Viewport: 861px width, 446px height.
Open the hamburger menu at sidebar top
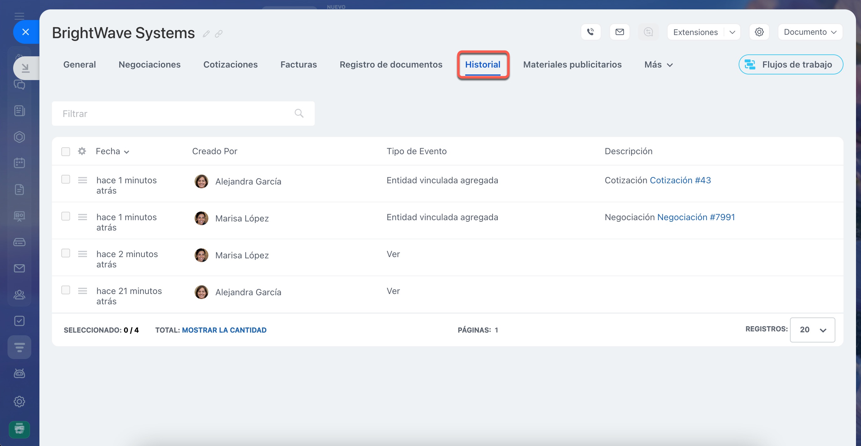click(x=19, y=16)
